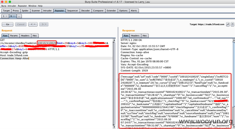Click the Content-Length: 1919 header
Image resolution: width=235 pixels, height=129 pixels.
134,71
